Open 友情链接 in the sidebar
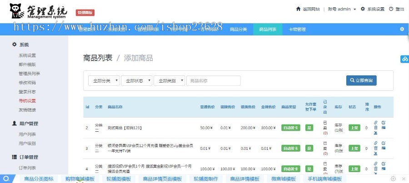Viewport: 409px width, 183px height. point(27,110)
